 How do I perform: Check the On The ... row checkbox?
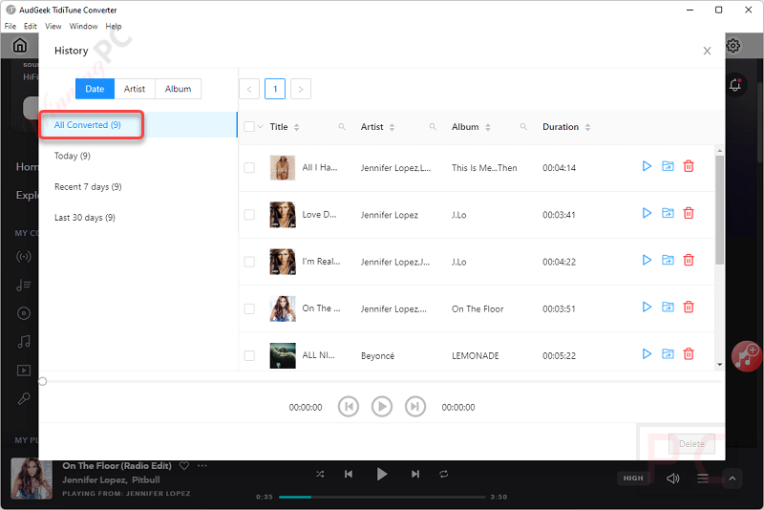[x=249, y=308]
